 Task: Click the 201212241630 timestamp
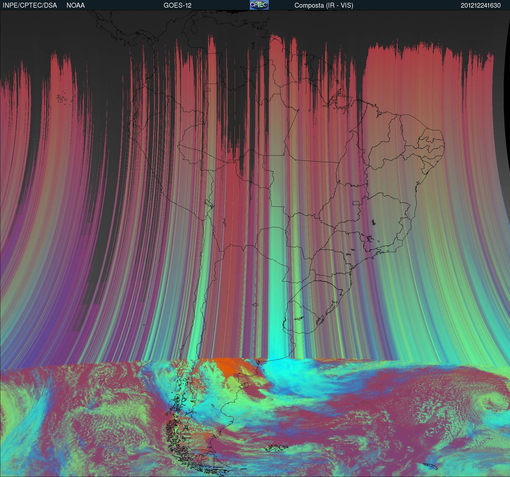tap(481, 5)
